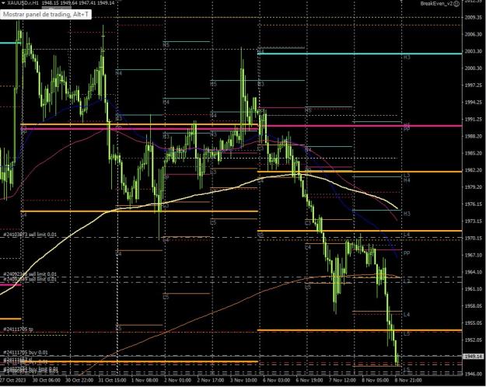The height and width of the screenshot is (387, 486).
Task: Click the 2006.30 price scale label
Action: pyautogui.click(x=474, y=34)
